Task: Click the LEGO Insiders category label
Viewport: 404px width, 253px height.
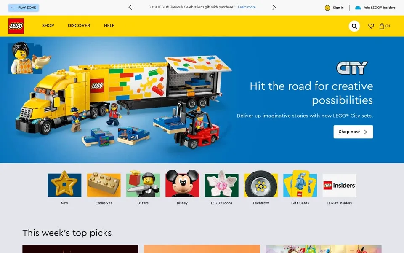Action: (x=339, y=203)
